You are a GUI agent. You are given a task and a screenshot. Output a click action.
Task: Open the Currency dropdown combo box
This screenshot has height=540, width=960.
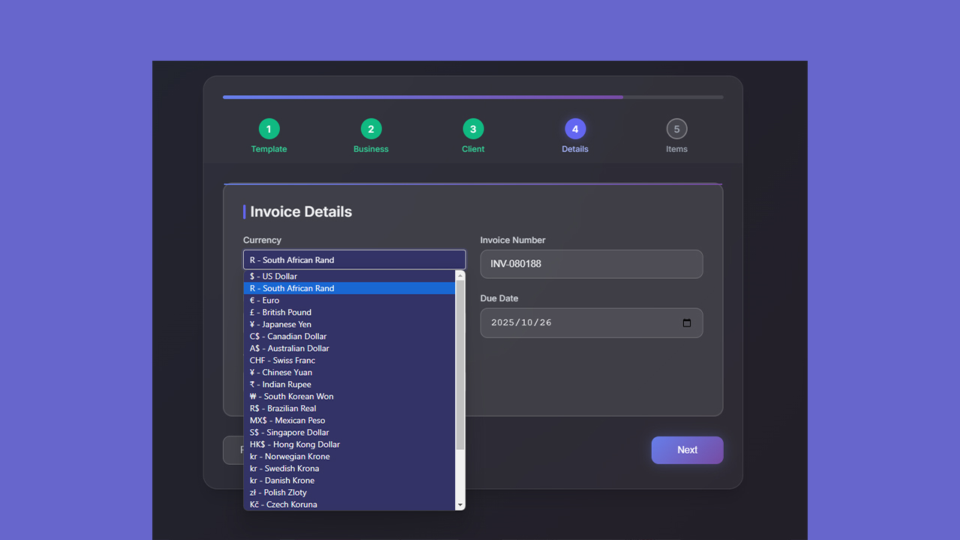354,259
